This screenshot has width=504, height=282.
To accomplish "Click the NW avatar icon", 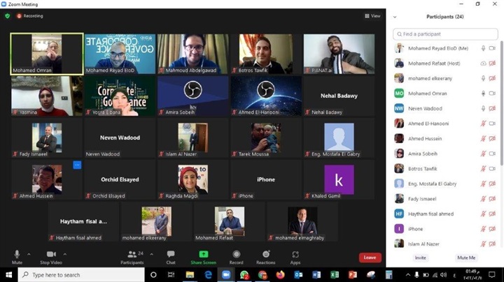I will point(399,109).
